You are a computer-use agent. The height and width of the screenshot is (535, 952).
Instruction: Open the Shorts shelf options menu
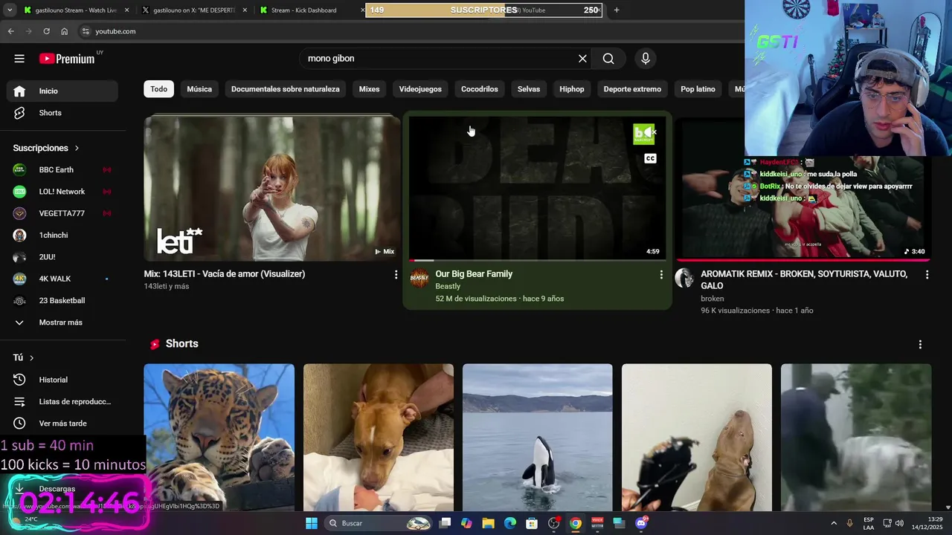920,345
